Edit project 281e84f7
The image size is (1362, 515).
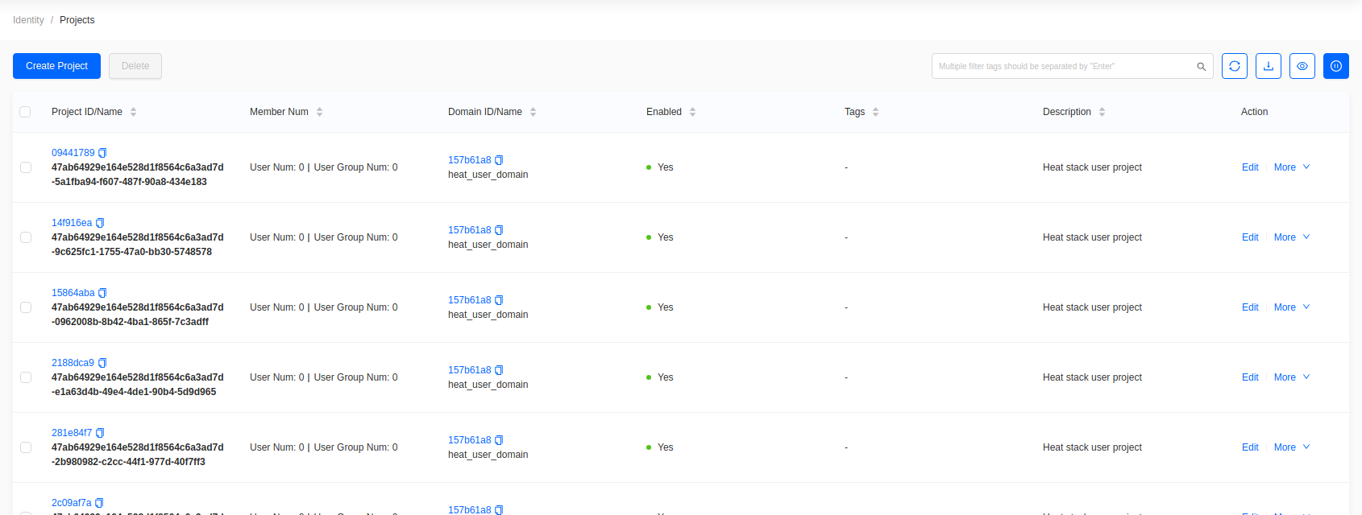1250,447
